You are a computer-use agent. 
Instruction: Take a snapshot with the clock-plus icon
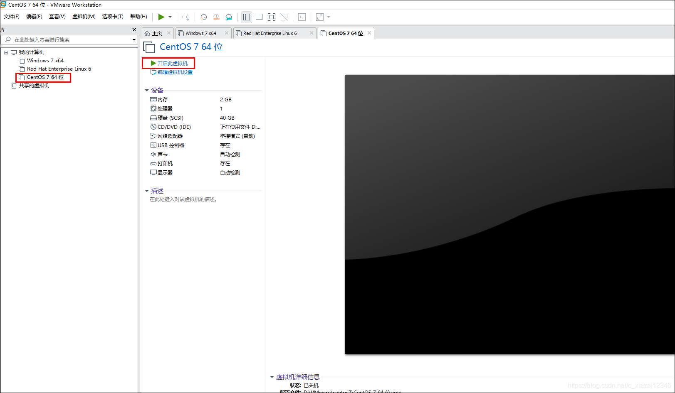click(x=203, y=17)
